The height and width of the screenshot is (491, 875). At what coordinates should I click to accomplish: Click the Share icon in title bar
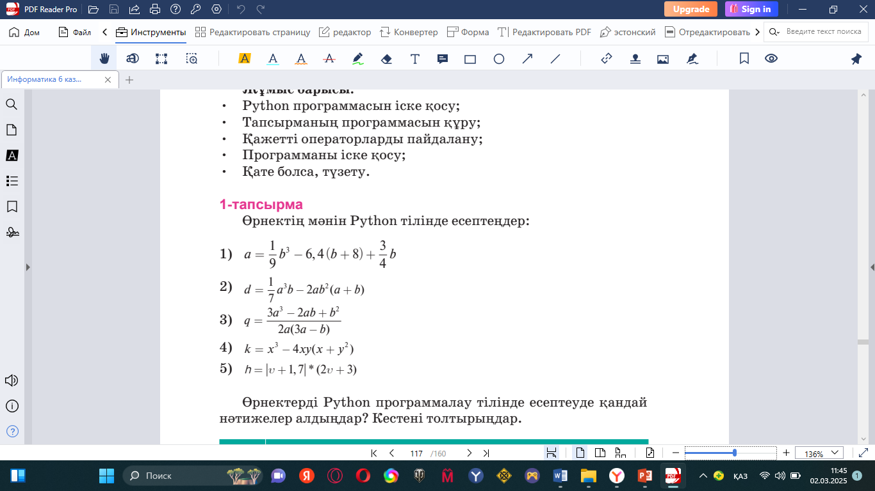(x=135, y=10)
